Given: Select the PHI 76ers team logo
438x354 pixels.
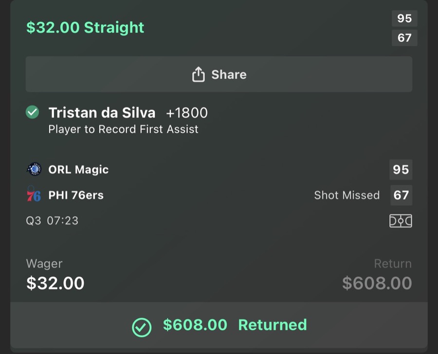Looking at the screenshot, I should pos(33,195).
